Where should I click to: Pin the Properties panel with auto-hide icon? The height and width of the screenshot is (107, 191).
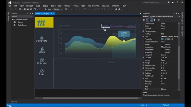(176, 13)
